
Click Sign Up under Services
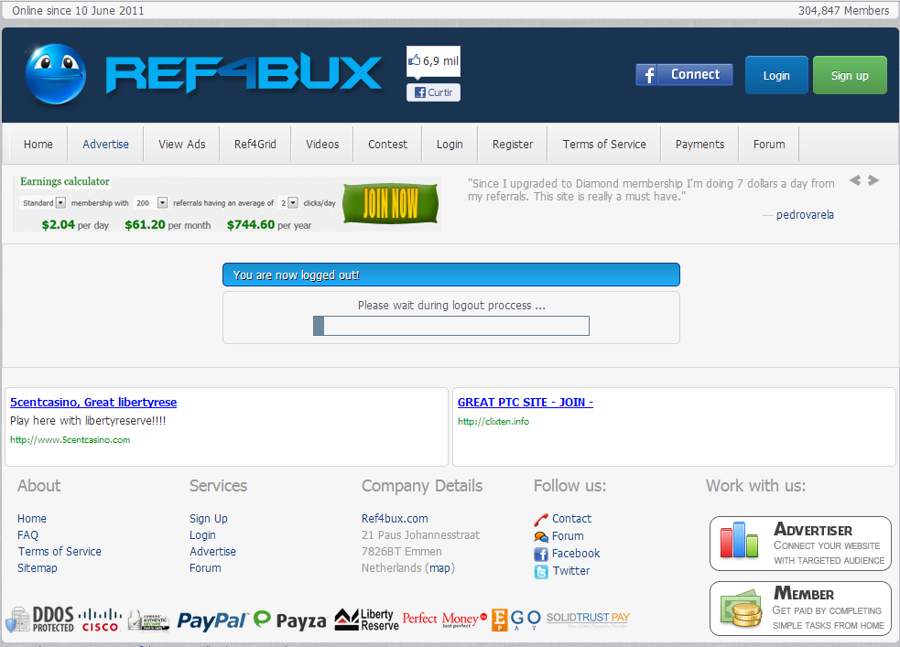[x=209, y=519]
